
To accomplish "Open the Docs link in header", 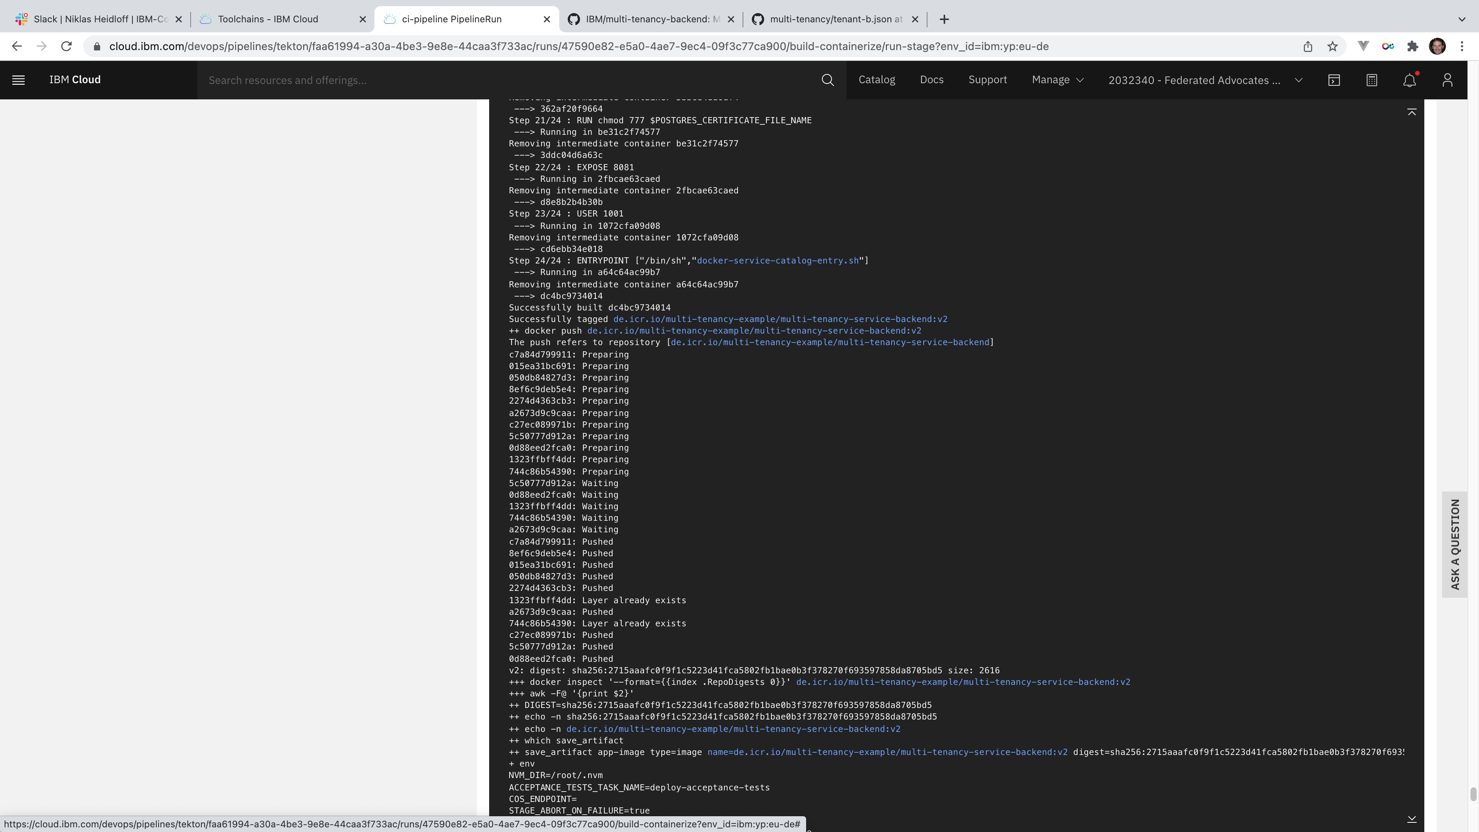I will (x=931, y=80).
